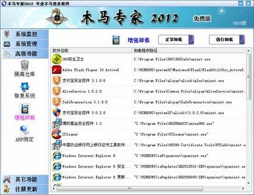Viewport: 254px width, 195px height.
Task: Select the 中国农业银行网上银行证书工具软件 name
Action: click(x=96, y=145)
